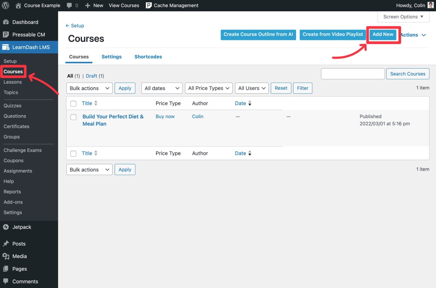This screenshot has width=436, height=288.
Task: Click the Posts pin icon in sidebar
Action: (x=6, y=243)
